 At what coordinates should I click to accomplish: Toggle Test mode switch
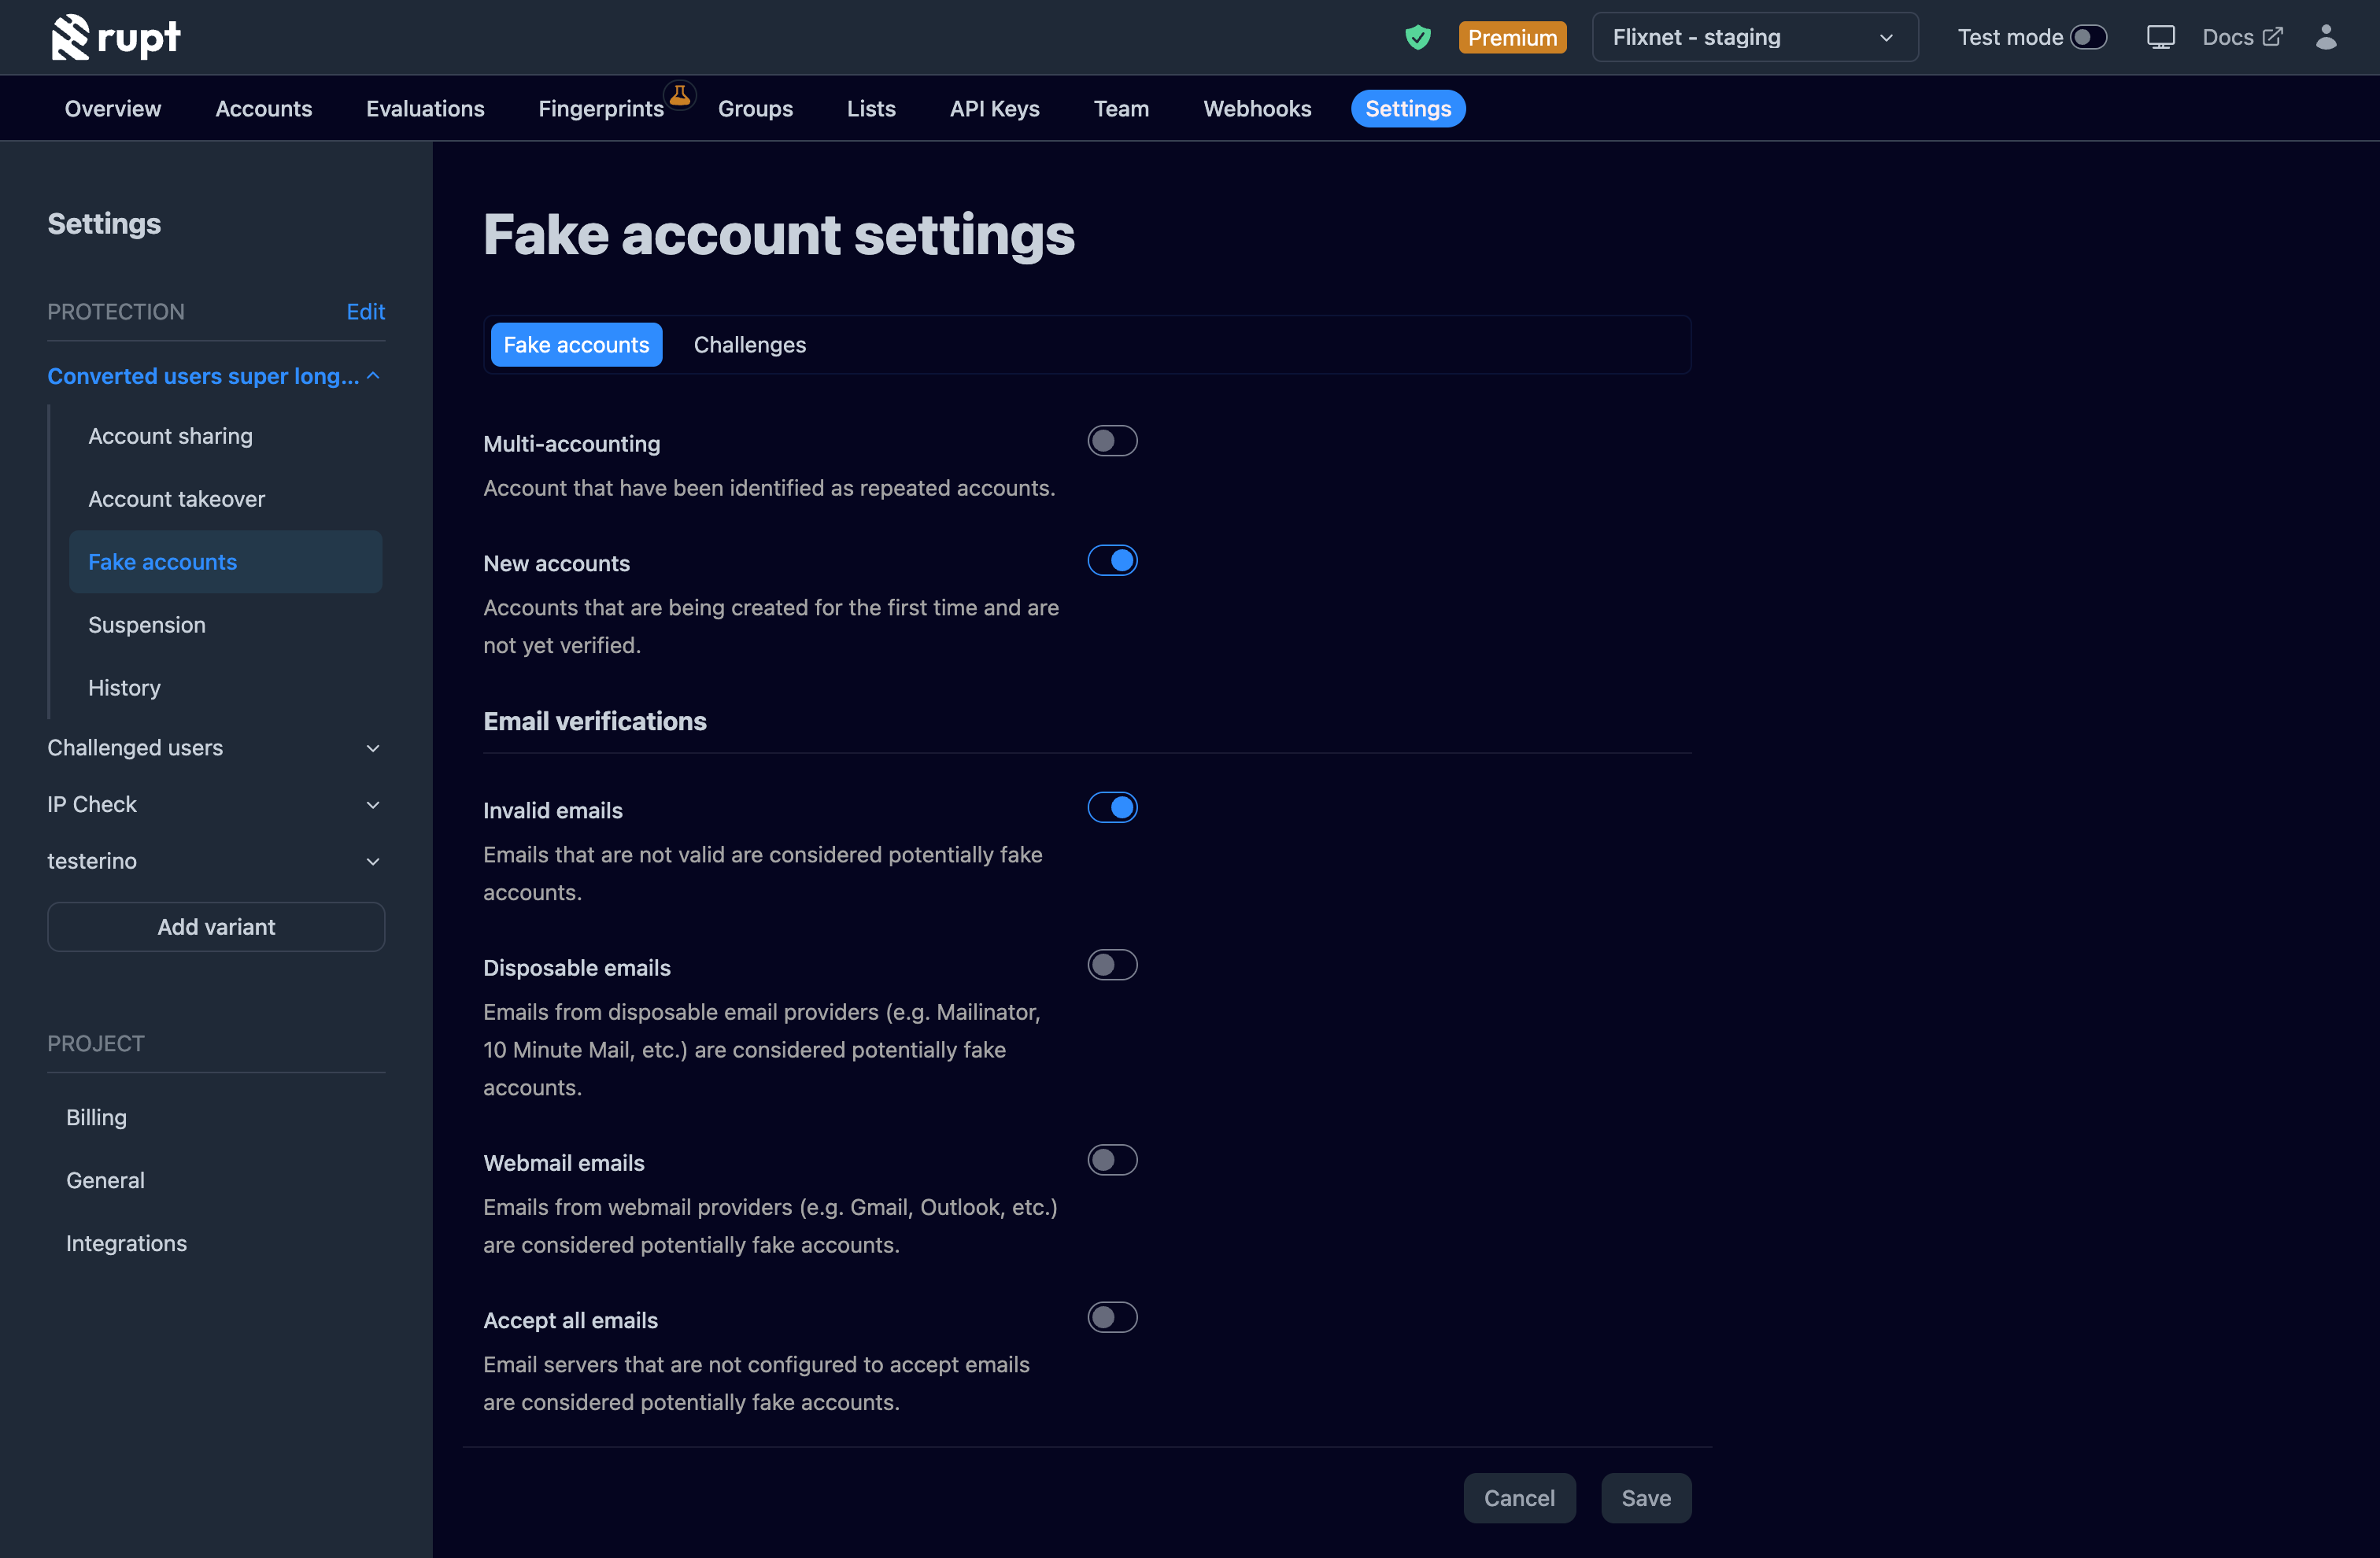(2088, 38)
